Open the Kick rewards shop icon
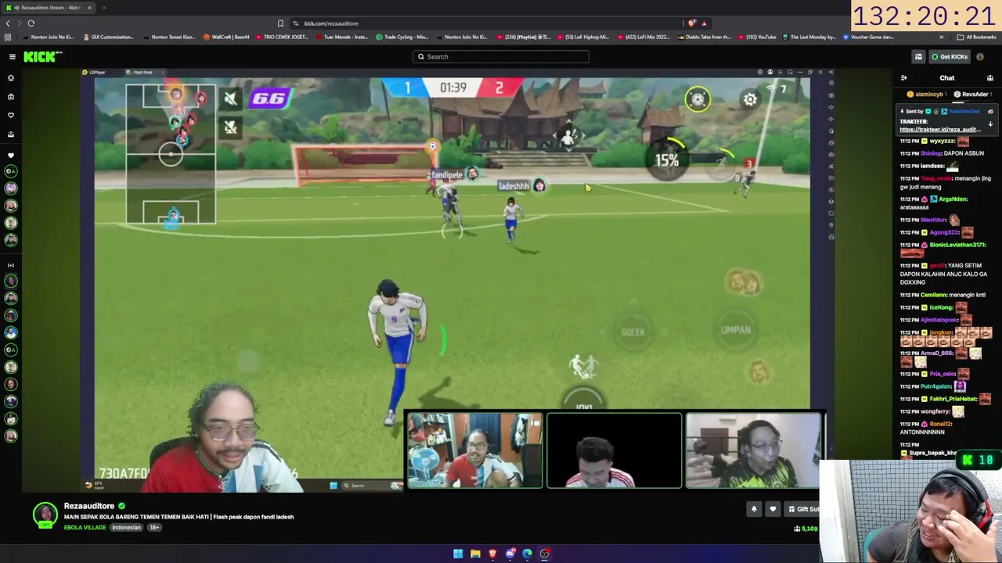The width and height of the screenshot is (1002, 563). pos(918,56)
